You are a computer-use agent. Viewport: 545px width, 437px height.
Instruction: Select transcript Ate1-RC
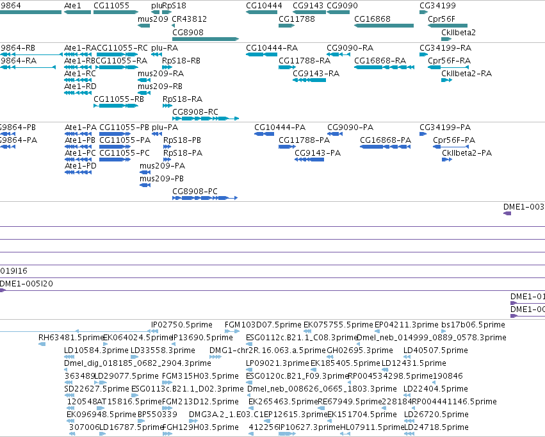(79, 73)
